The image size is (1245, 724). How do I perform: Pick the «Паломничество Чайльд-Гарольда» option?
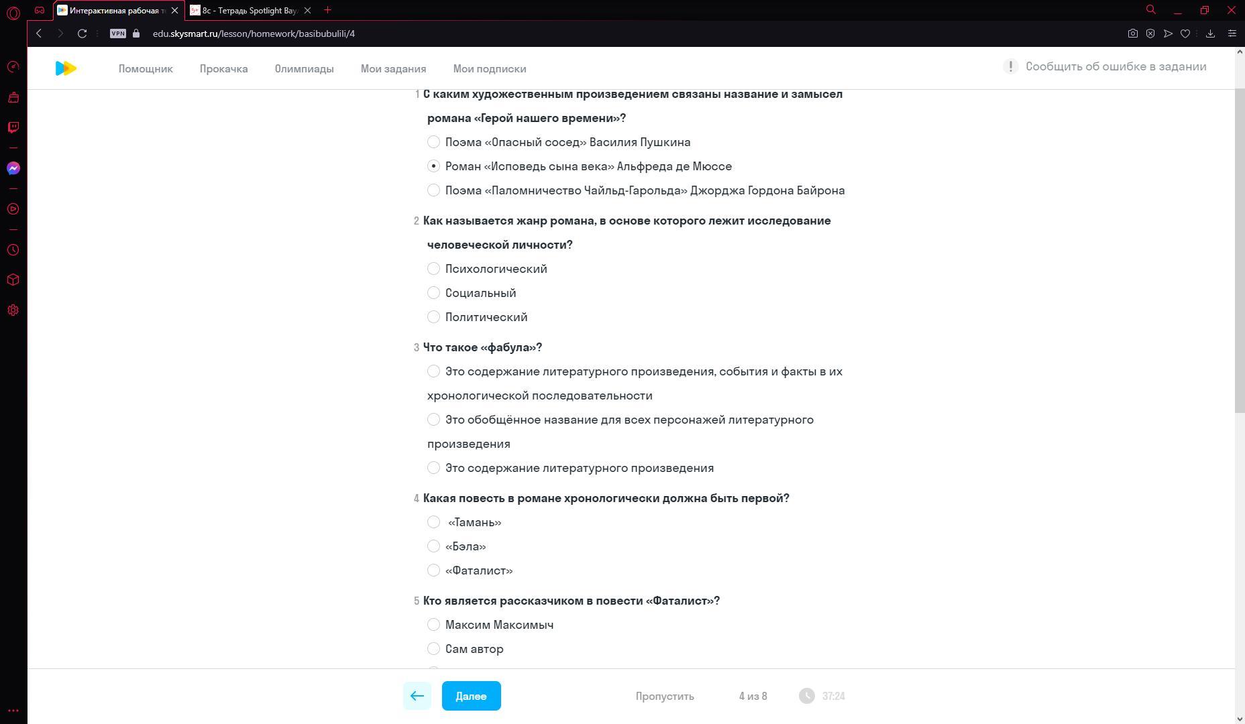coord(434,190)
